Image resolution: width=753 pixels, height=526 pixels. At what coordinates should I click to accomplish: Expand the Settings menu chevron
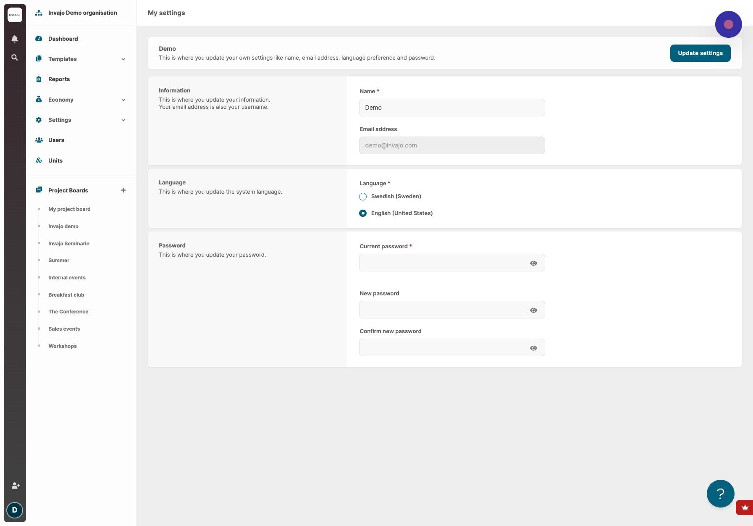[123, 120]
